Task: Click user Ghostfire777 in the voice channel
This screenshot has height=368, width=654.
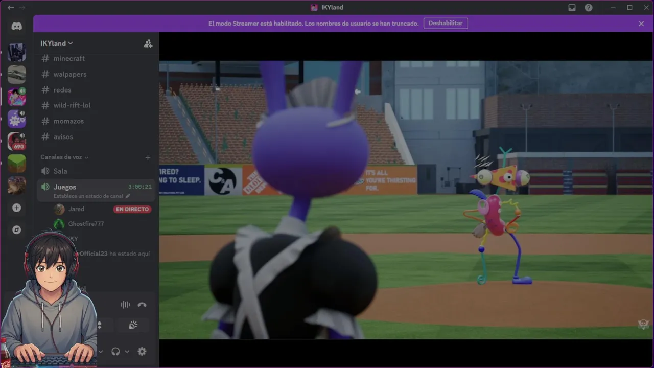Action: (x=86, y=224)
